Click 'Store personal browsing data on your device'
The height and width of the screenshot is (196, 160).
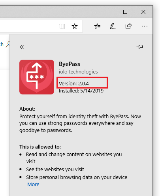(x=77, y=177)
